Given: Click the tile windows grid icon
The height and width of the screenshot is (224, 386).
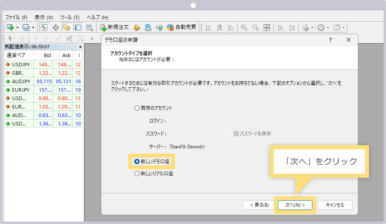Looking at the screenshot, I should pyautogui.click(x=267, y=27).
